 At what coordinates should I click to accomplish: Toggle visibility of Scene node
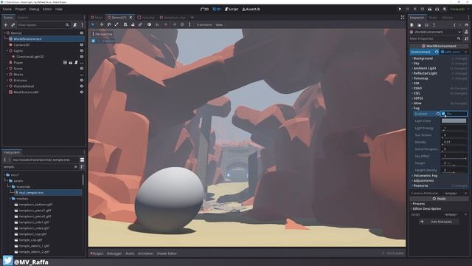pyautogui.click(x=82, y=69)
